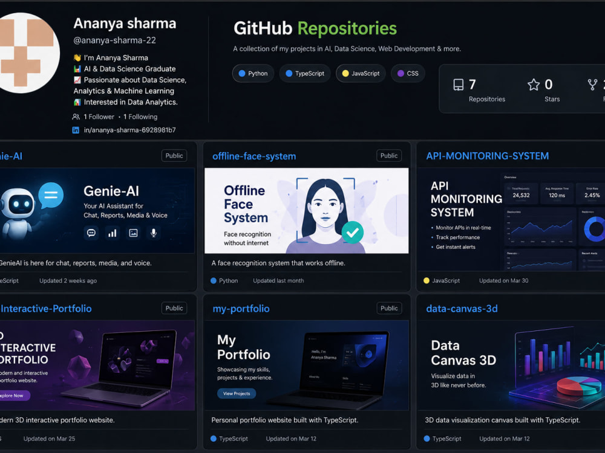Click the Data Canvas 3D banner image
The width and height of the screenshot is (605, 453).
tap(511, 365)
